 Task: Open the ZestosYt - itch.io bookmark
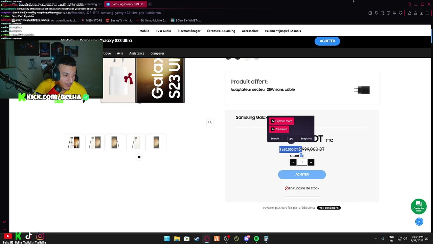point(119,20)
